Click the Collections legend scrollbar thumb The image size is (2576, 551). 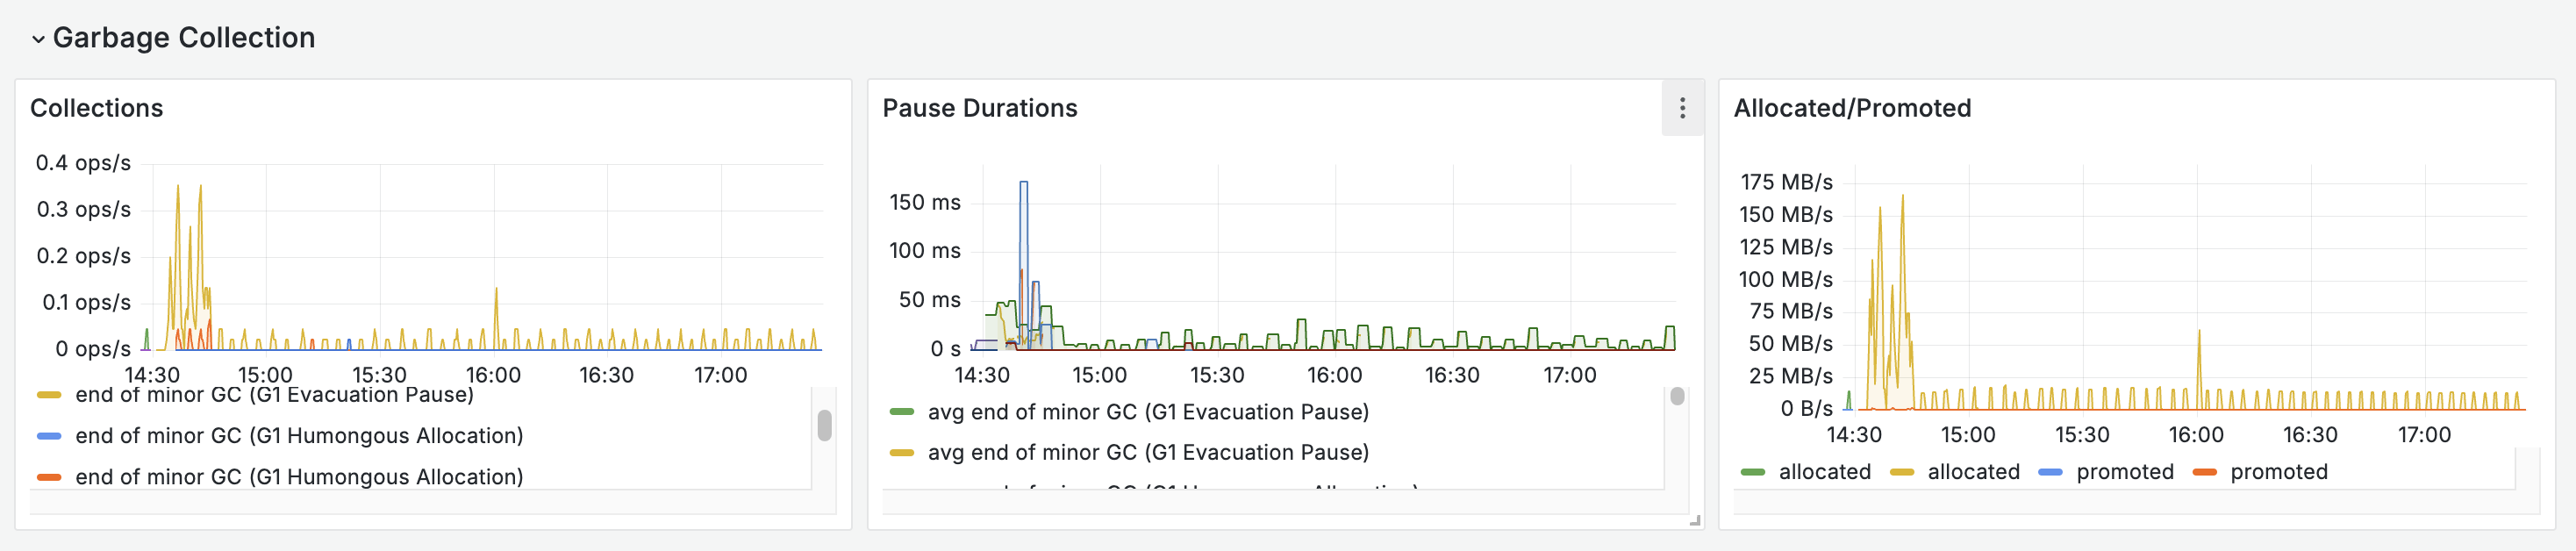(824, 425)
